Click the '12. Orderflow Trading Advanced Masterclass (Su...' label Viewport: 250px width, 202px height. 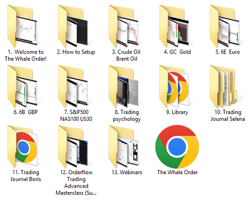coord(76,183)
